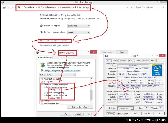Open Processor #1 selection dropdown
The width and height of the screenshot is (168, 123).
[125, 108]
